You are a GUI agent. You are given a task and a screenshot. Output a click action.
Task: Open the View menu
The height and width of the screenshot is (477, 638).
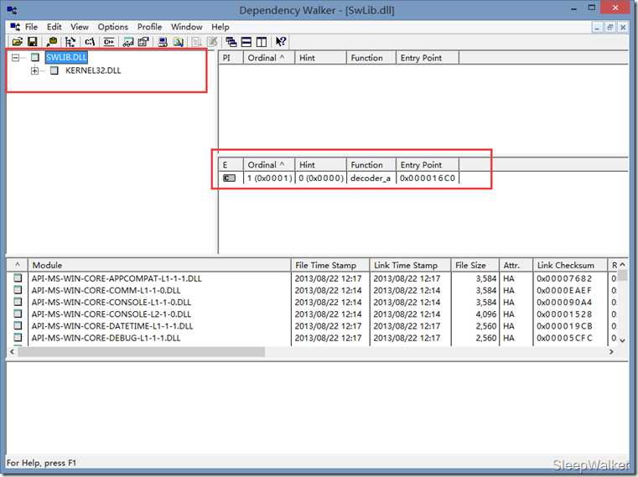80,27
